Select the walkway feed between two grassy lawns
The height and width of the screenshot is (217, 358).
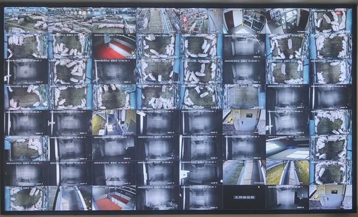287,172
